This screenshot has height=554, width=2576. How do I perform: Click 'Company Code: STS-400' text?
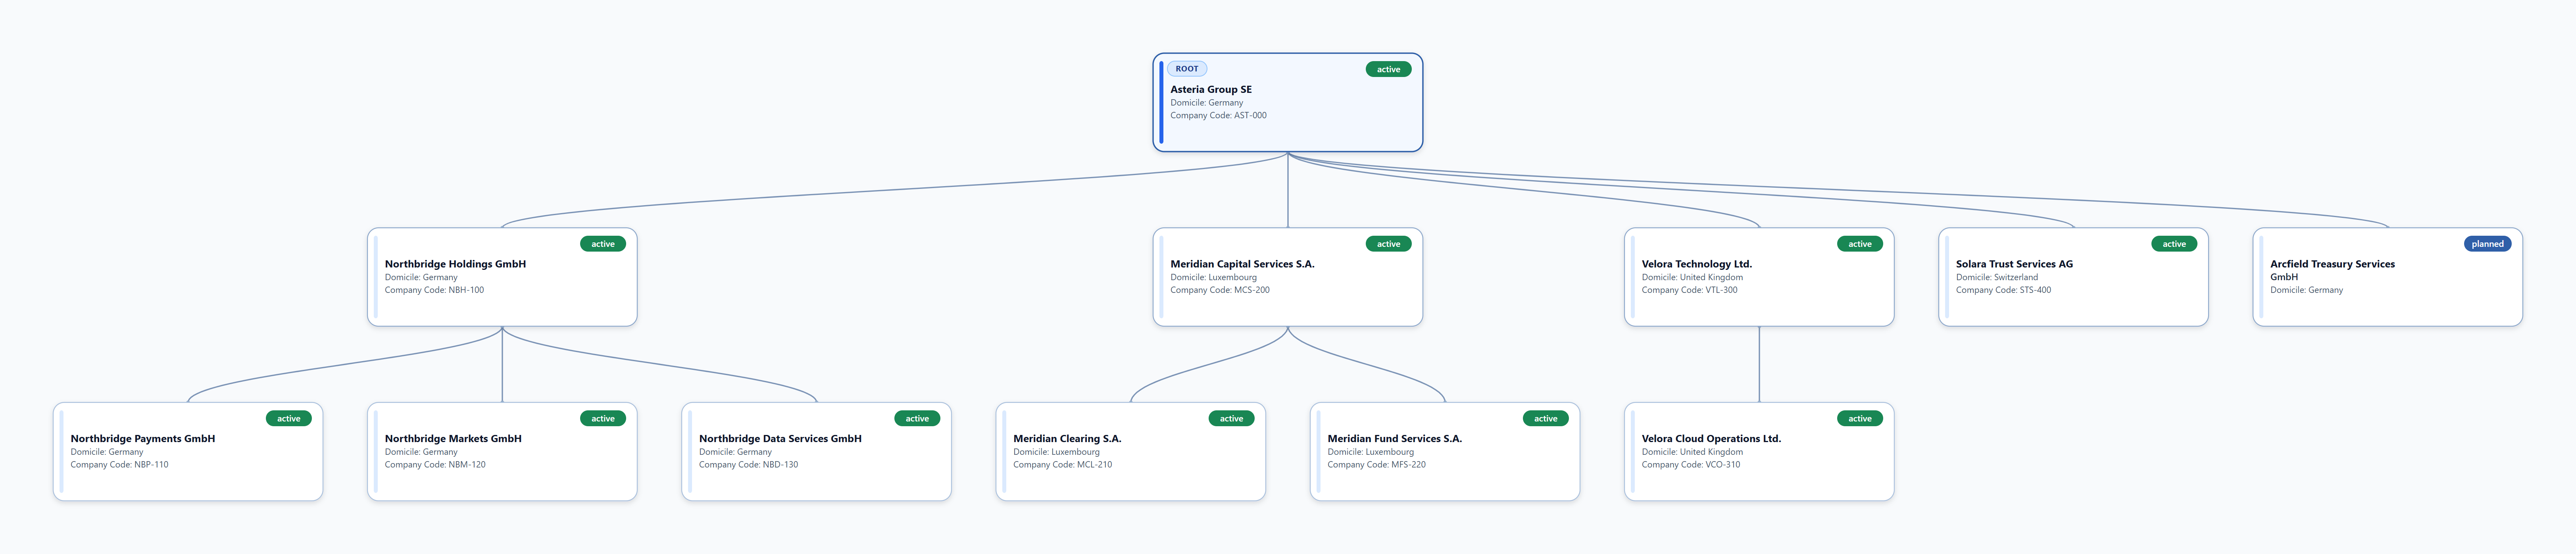tap(2003, 290)
